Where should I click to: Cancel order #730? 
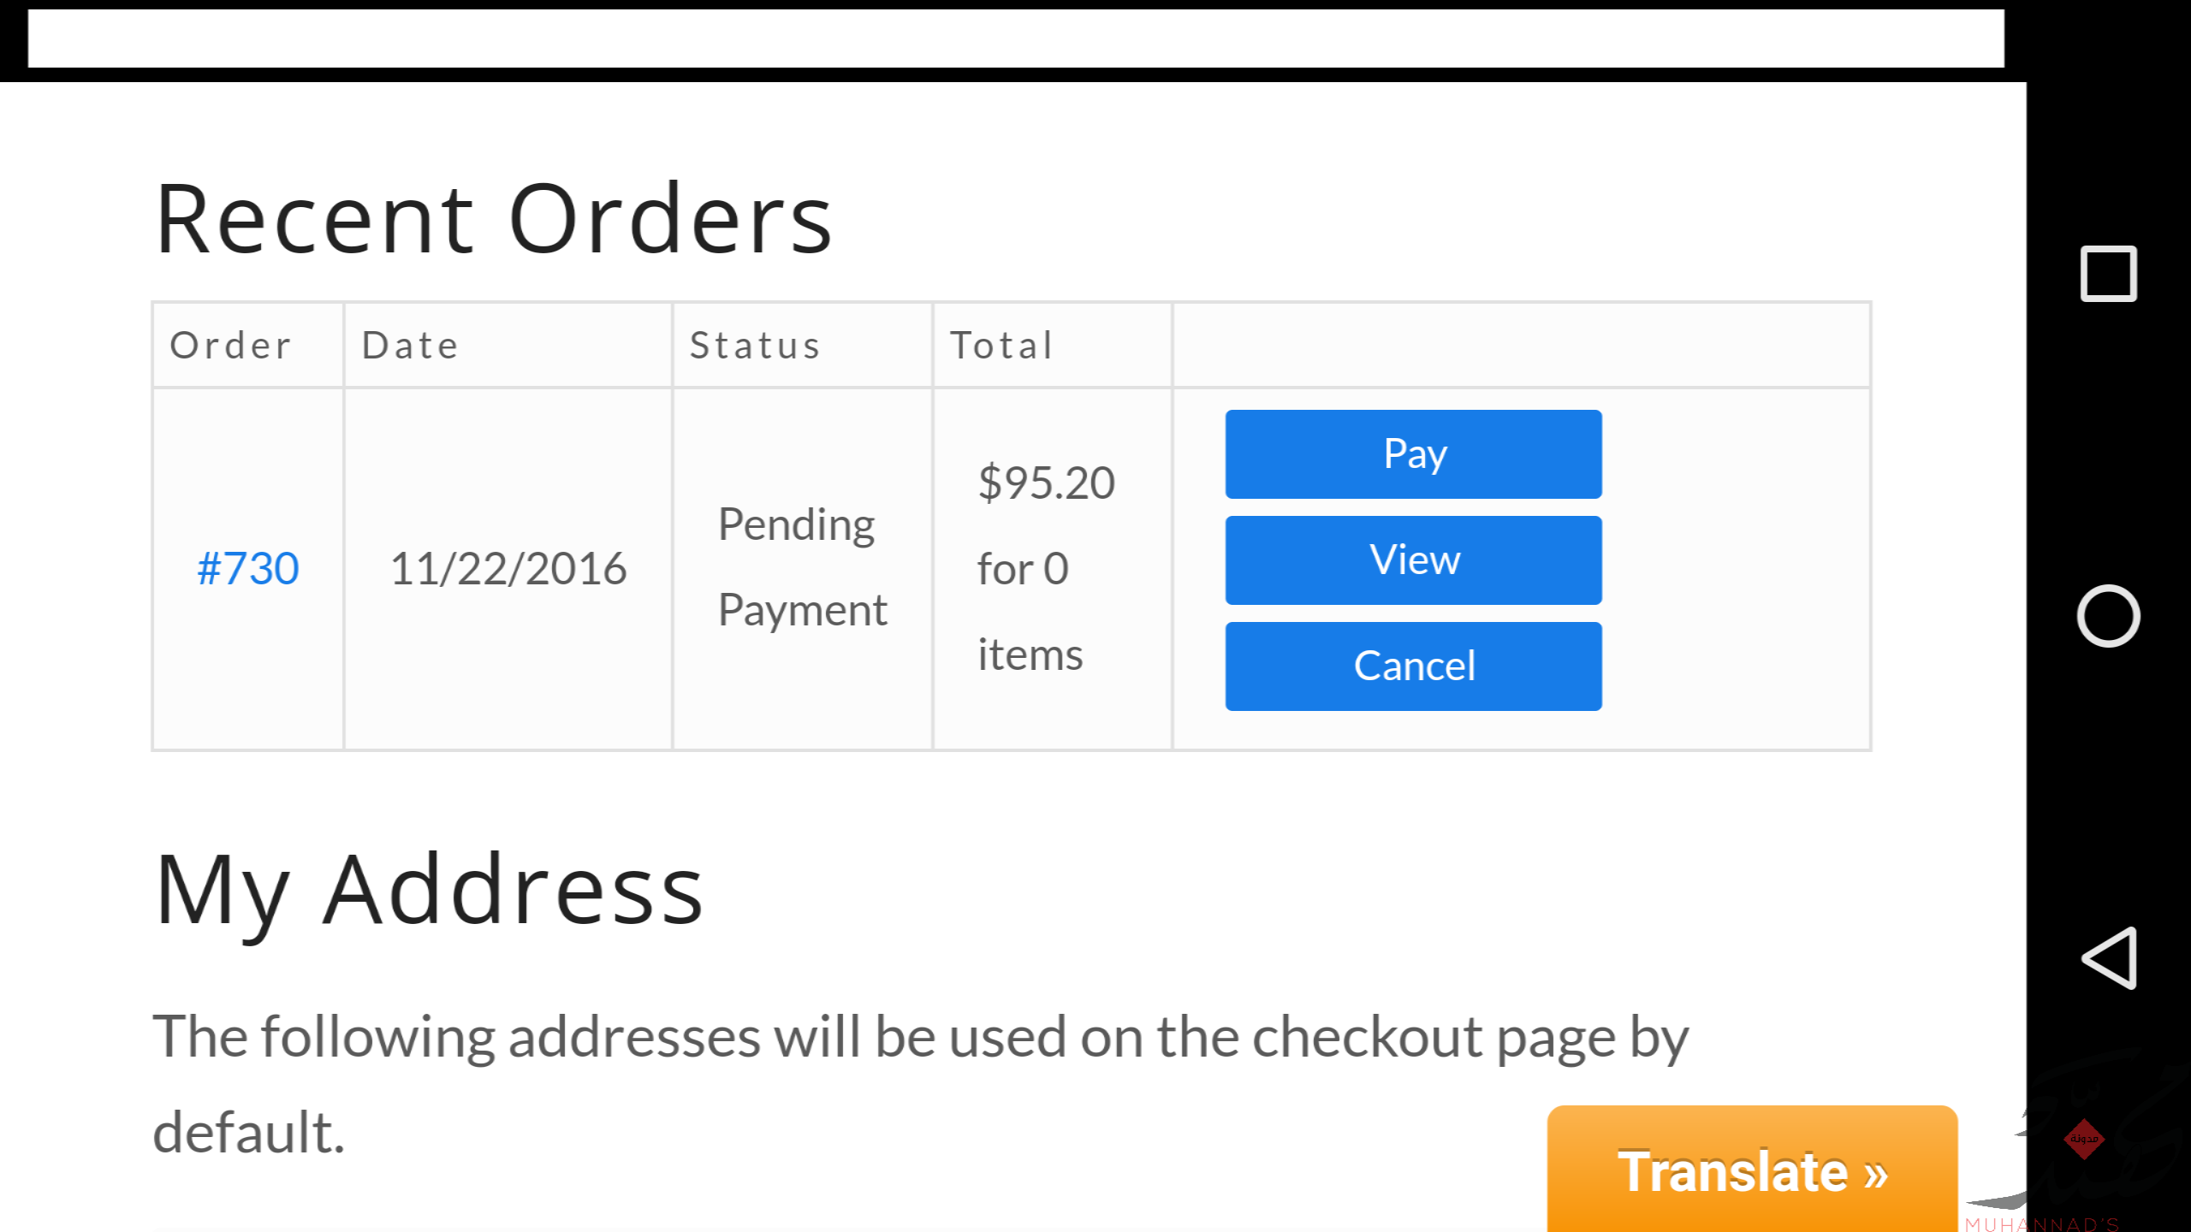point(1413,666)
